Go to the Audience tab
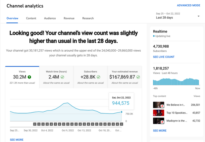The width and height of the screenshot is (205, 142). point(50,18)
